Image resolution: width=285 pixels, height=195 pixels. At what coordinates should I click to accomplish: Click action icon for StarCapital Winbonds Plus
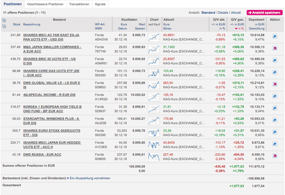[x=275, y=120]
